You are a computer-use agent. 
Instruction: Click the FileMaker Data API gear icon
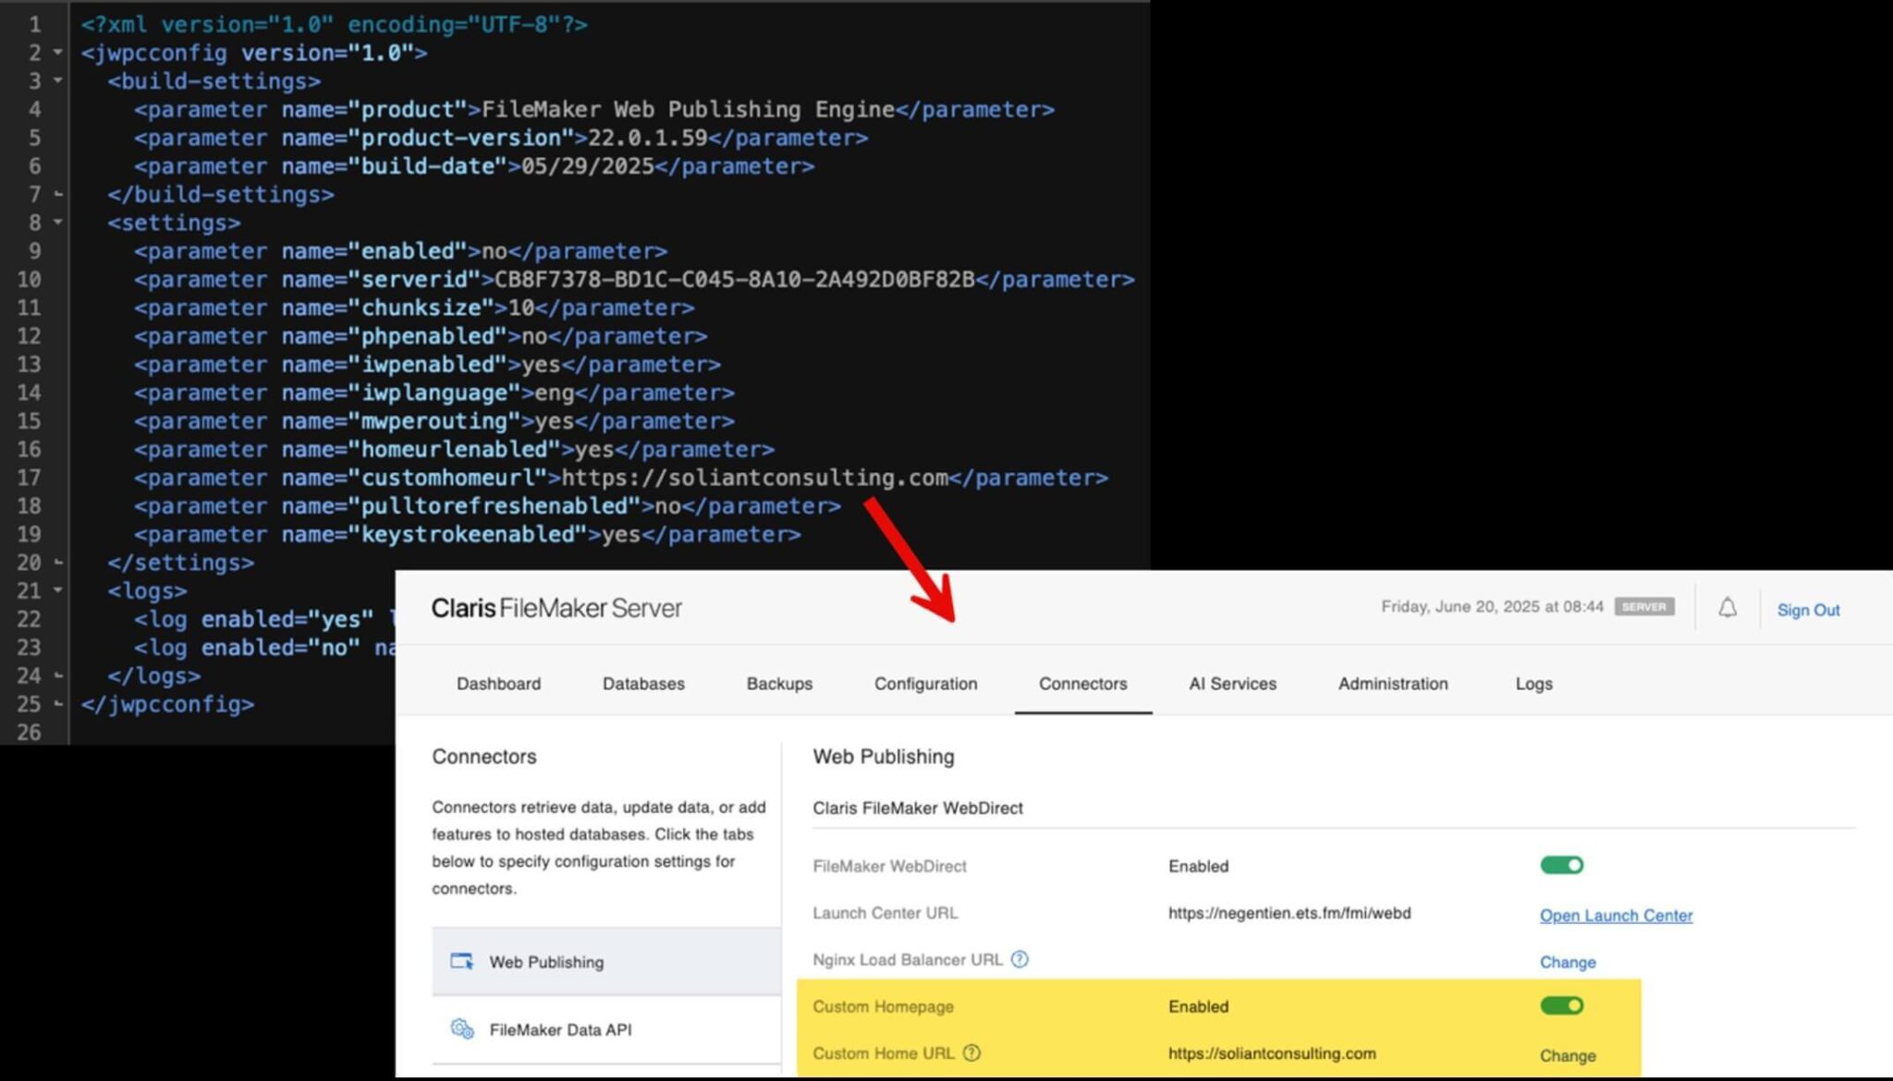pyautogui.click(x=461, y=1028)
